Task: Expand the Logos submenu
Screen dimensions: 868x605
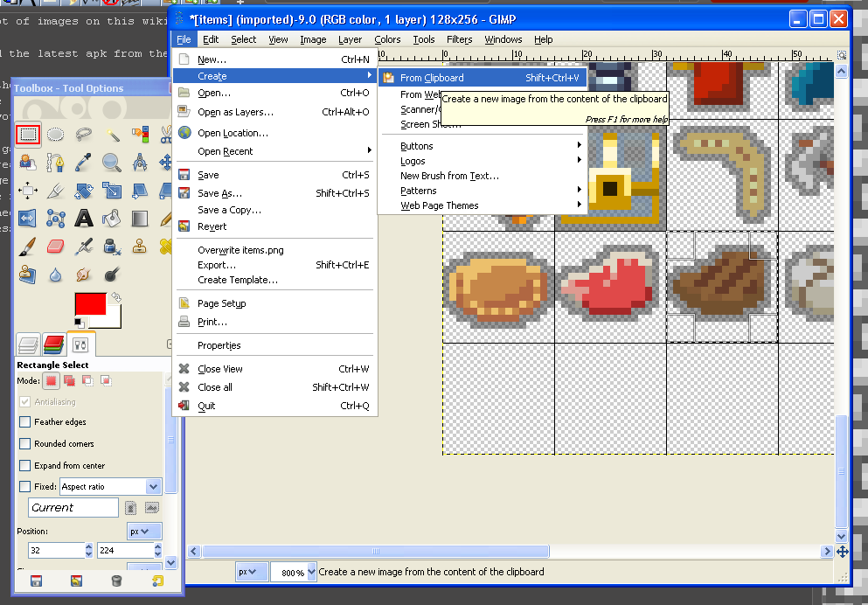Action: click(x=481, y=161)
